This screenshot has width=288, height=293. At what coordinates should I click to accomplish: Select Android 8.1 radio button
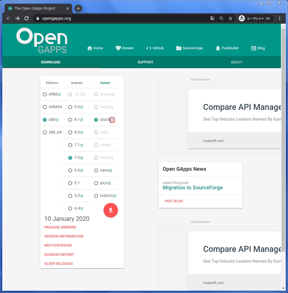70,120
